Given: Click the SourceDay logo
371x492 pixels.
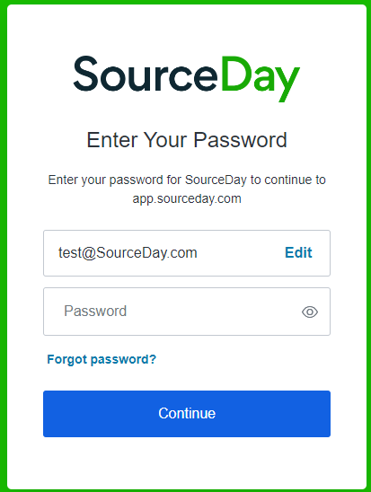Looking at the screenshot, I should click(187, 78).
